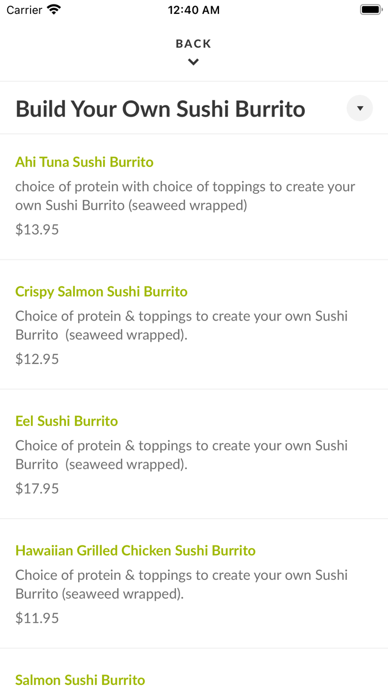
Task: Expand the BACK navigation chevron
Action: point(193,61)
